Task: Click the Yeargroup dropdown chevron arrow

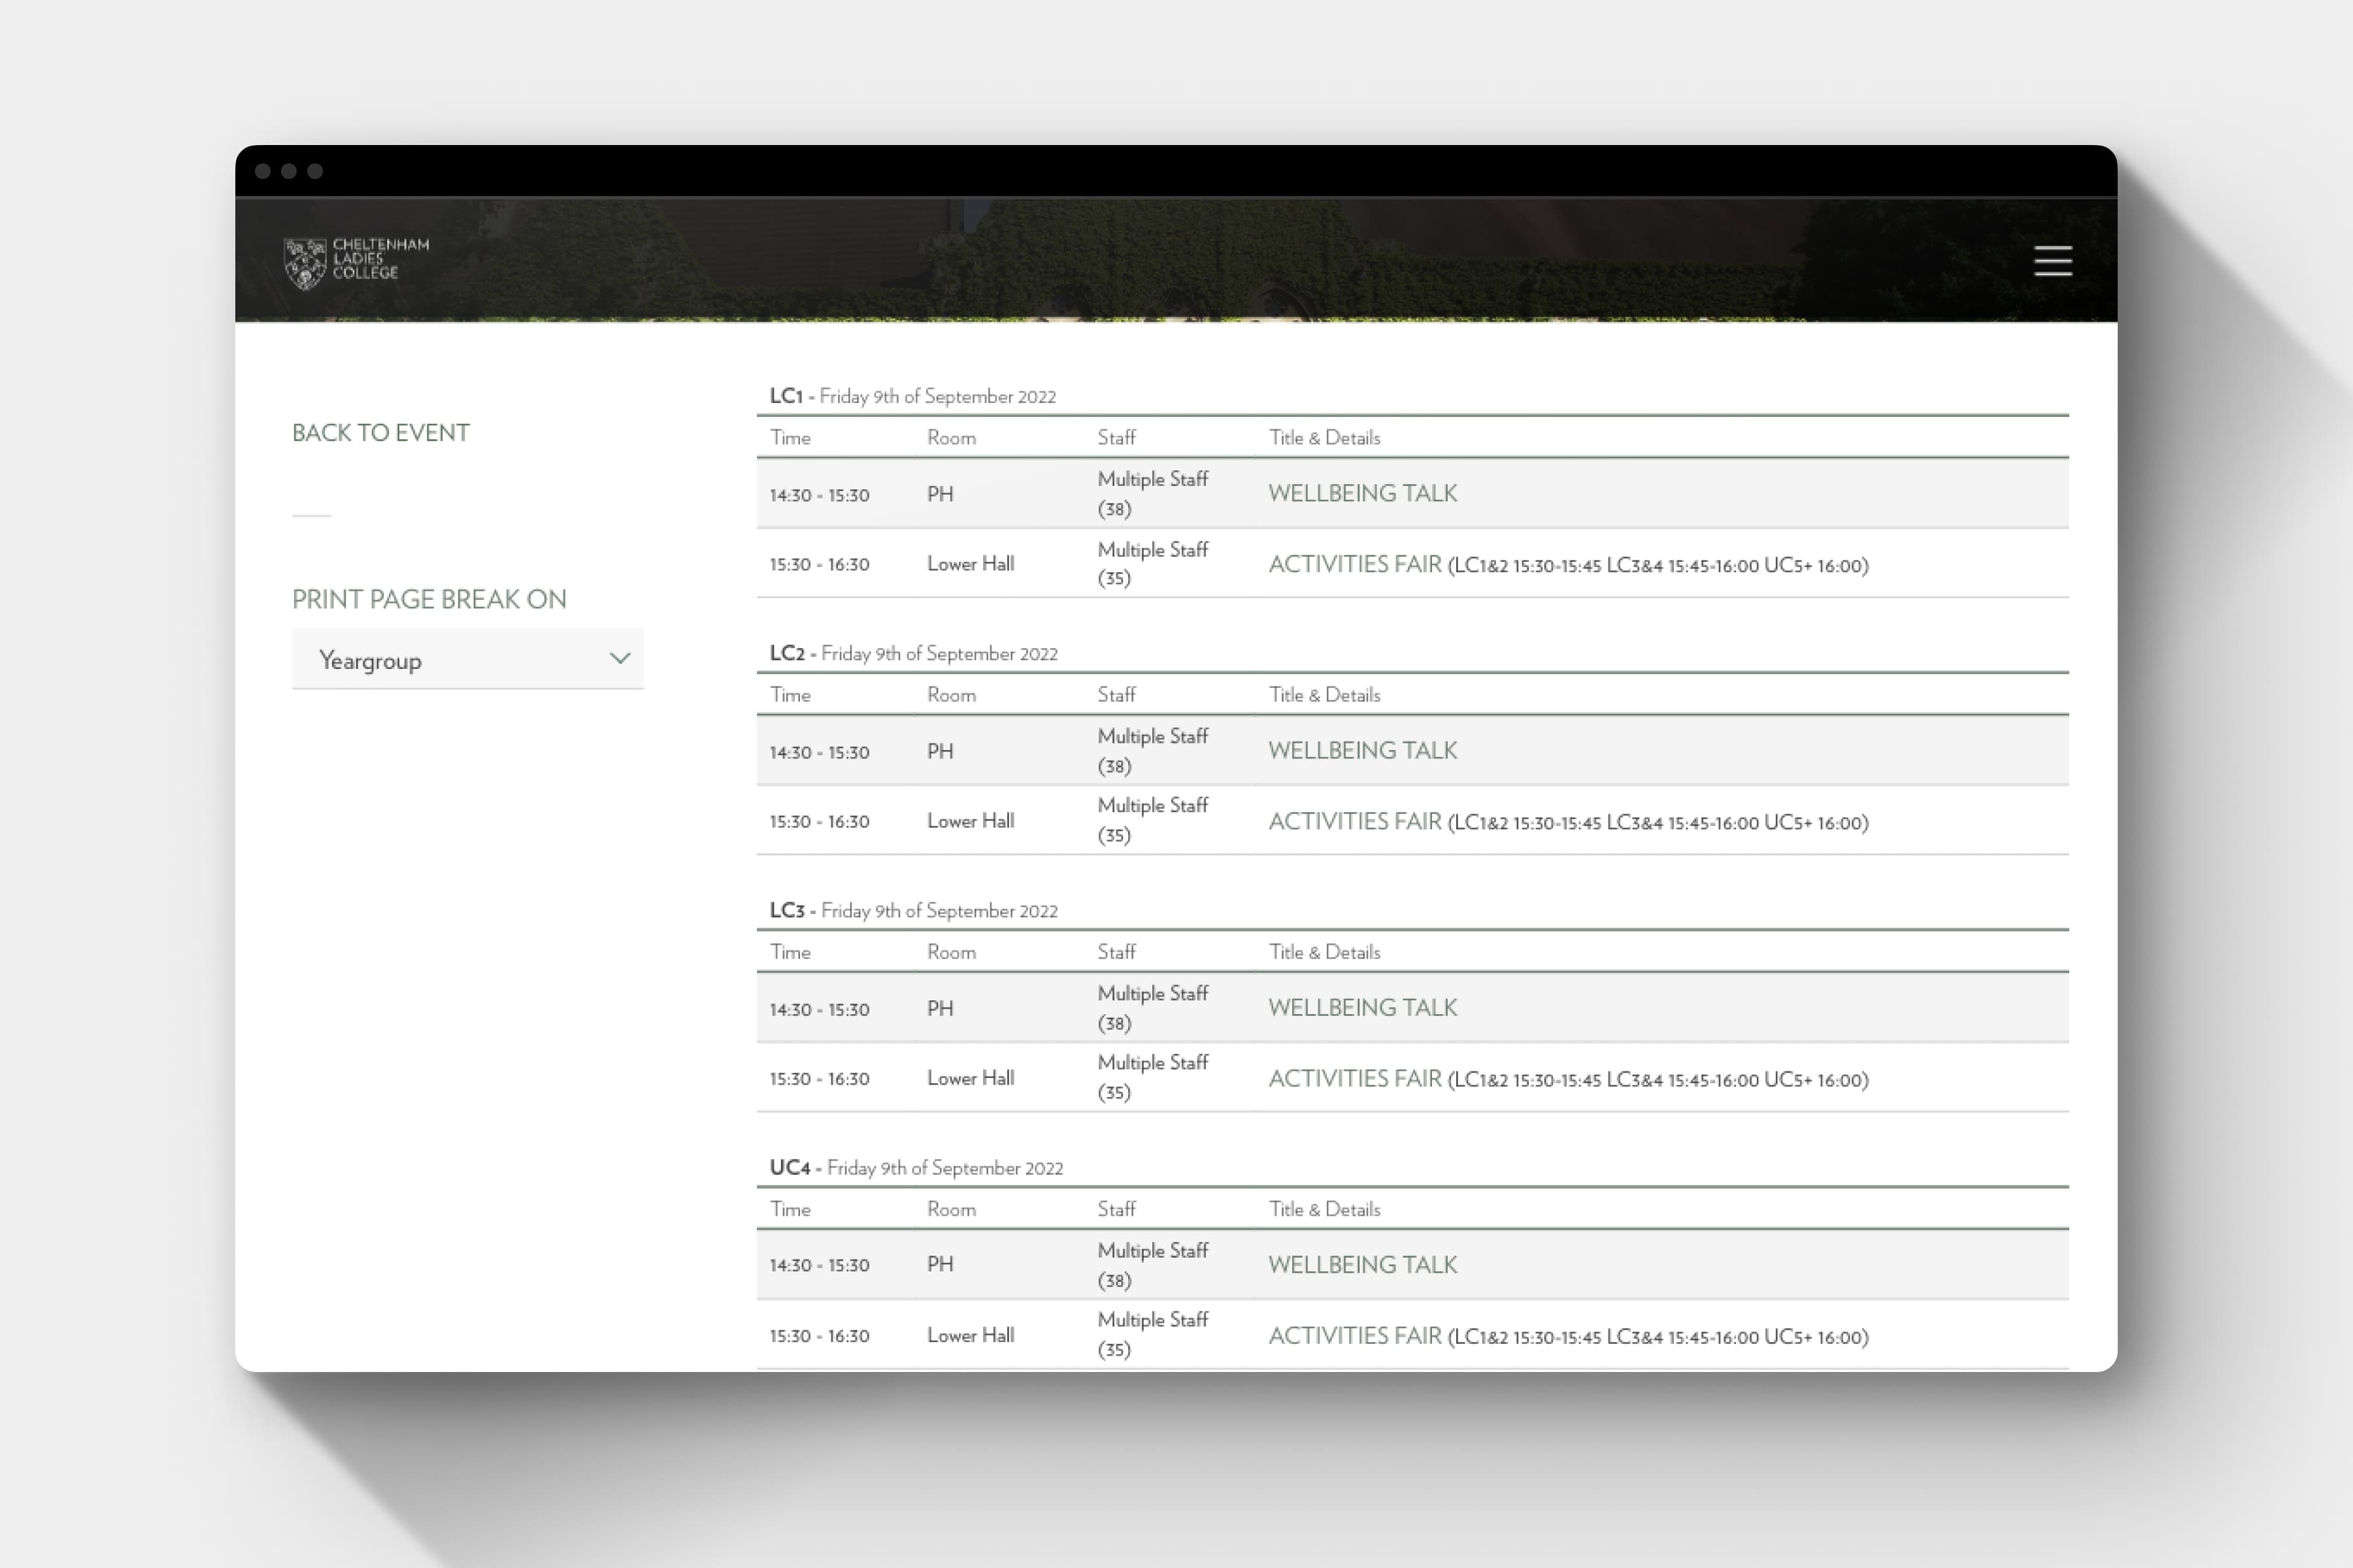Action: 619,658
